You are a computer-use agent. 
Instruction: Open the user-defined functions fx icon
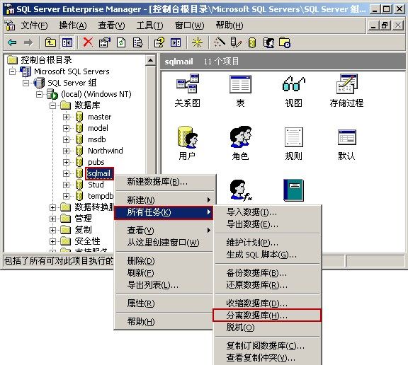[x=241, y=190]
